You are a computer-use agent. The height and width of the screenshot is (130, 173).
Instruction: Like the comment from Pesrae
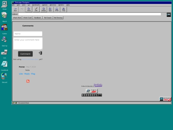point(21,74)
